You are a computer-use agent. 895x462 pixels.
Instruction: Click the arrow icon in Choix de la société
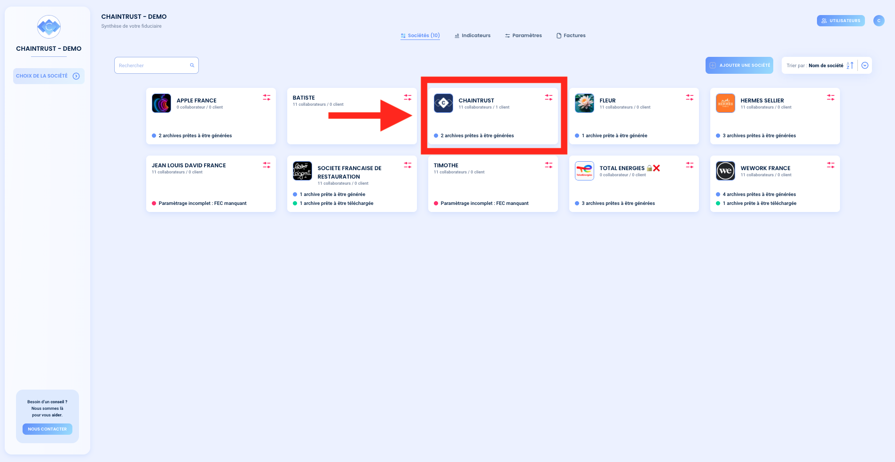pyautogui.click(x=76, y=76)
